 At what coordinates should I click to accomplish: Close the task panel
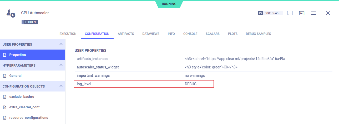point(328,13)
